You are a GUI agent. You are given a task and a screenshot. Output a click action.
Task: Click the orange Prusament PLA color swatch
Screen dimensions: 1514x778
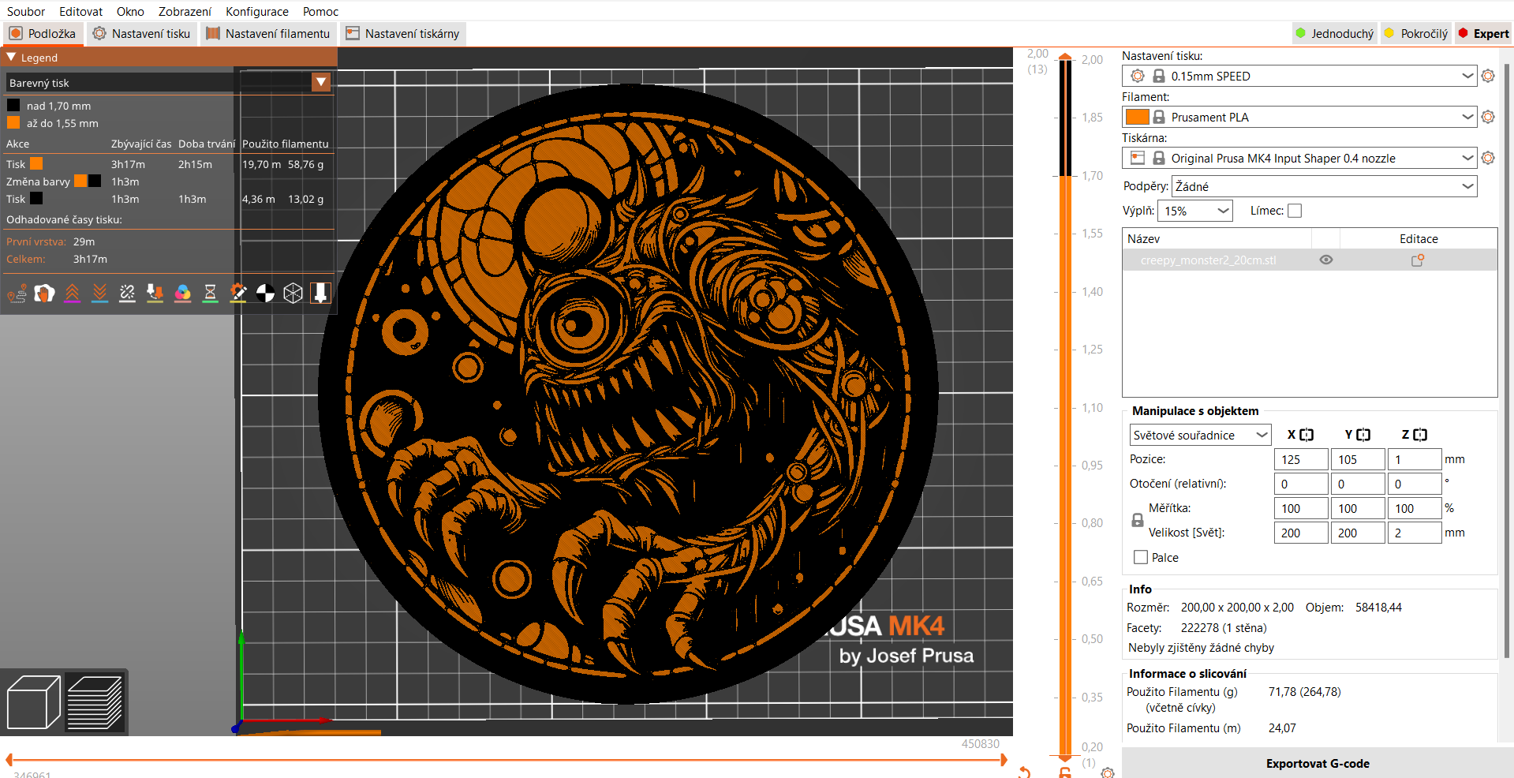[1137, 117]
